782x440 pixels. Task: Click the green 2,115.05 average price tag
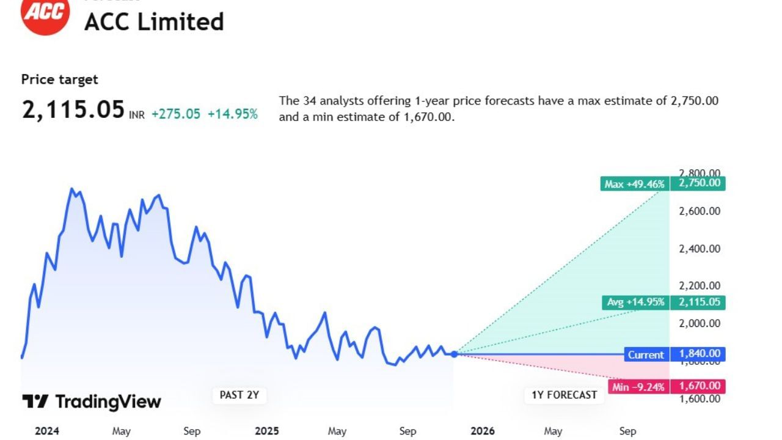pos(698,302)
